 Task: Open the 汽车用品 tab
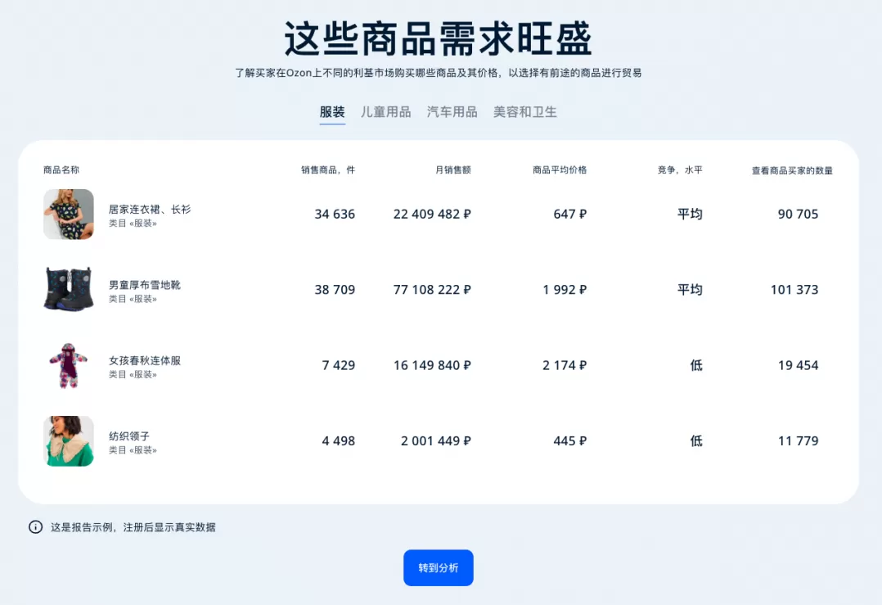pos(452,112)
